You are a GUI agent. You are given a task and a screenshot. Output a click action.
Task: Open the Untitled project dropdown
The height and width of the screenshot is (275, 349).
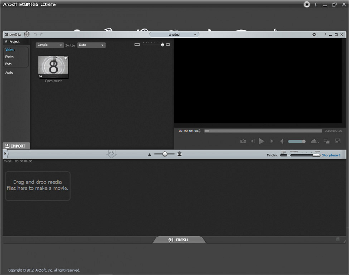174,34
